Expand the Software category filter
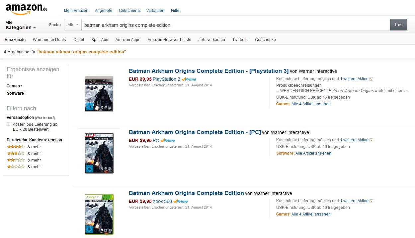415x238 pixels. 17,93
